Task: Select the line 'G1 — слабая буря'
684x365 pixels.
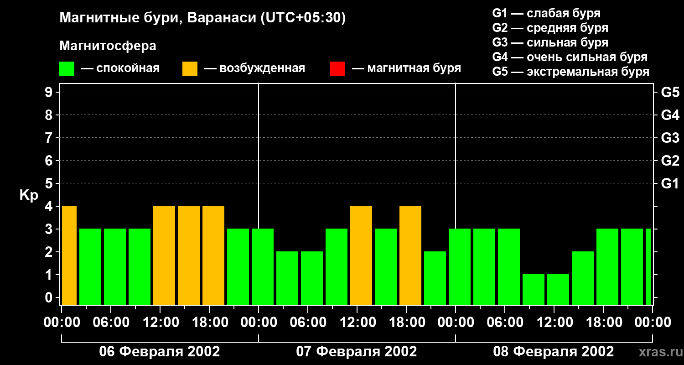Action: [x=546, y=13]
